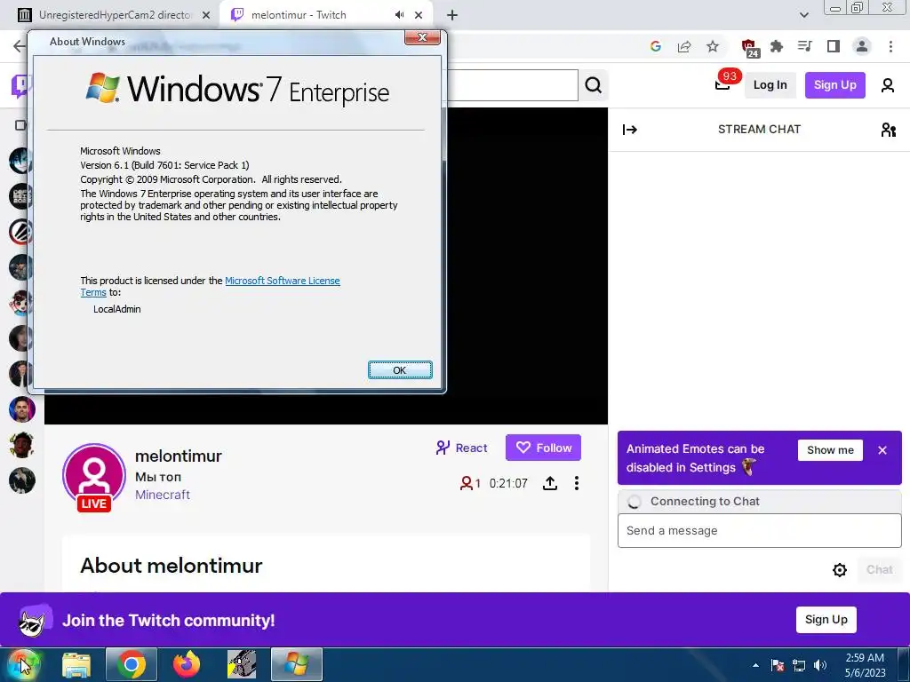This screenshot has width=910, height=682.
Task: Click Twitch search magnifier button
Action: (593, 85)
